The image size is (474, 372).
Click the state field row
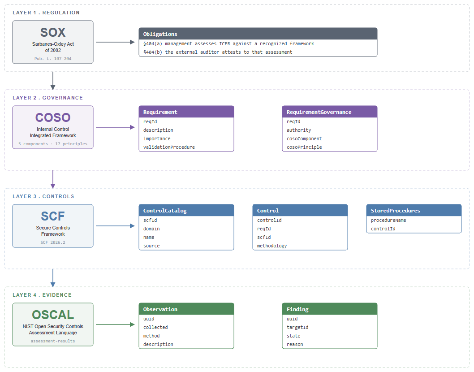coord(329,336)
